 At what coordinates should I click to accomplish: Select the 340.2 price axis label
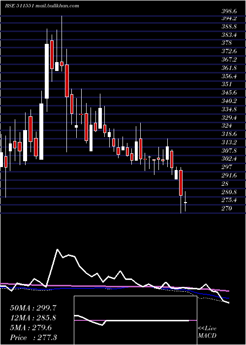coord(229,101)
